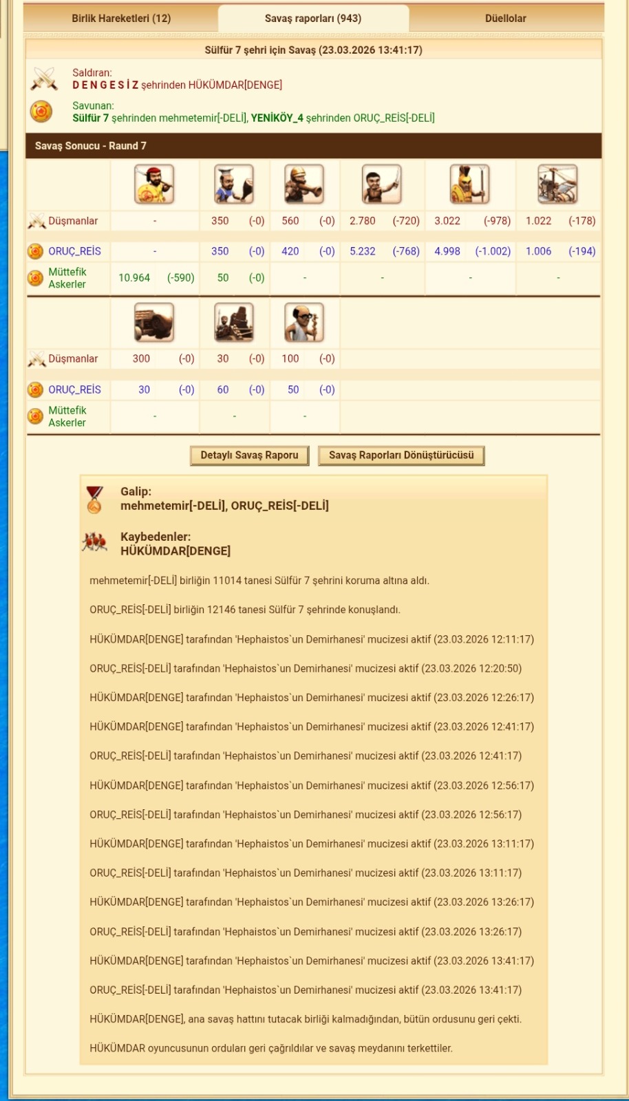Click ORUÇ_REİS catapult count 60

[x=223, y=389]
